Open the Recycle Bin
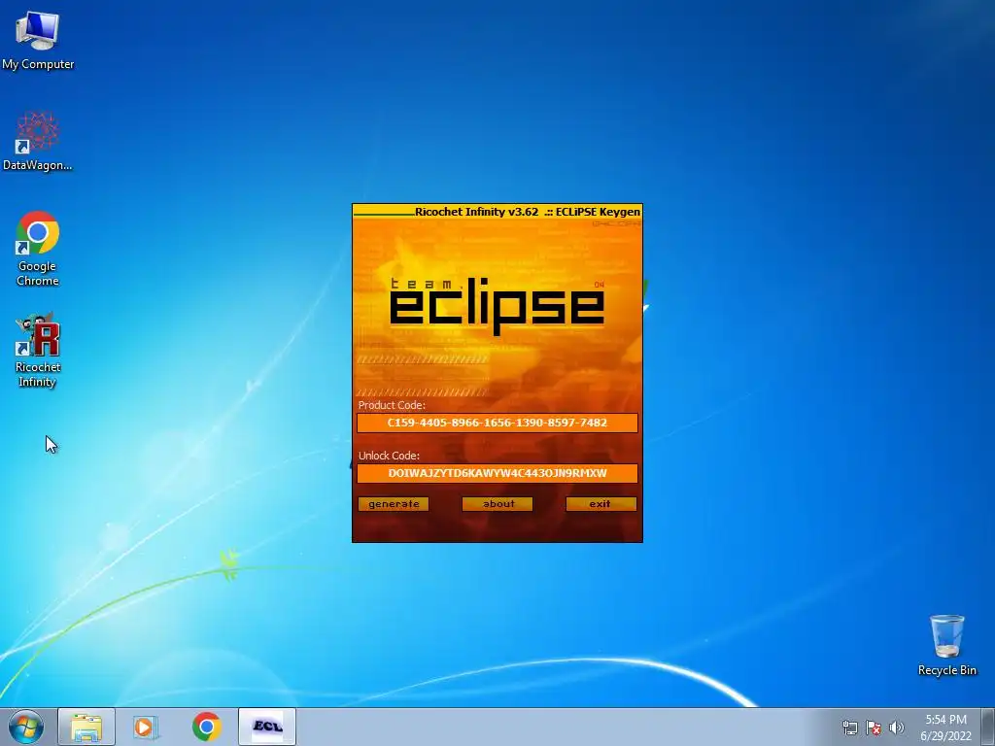This screenshot has width=995, height=746. click(946, 645)
